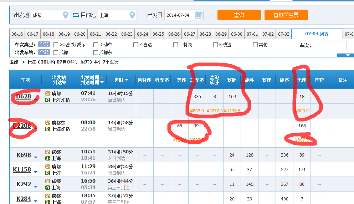Check the GC-高铁/城际 train type box
The image size is (354, 204).
(x=56, y=45)
